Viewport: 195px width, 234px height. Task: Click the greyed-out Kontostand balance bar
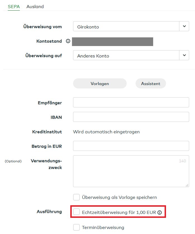click(112, 42)
